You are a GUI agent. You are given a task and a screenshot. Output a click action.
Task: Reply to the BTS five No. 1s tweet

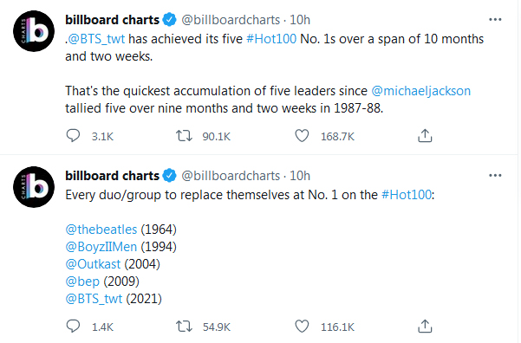coord(73,136)
